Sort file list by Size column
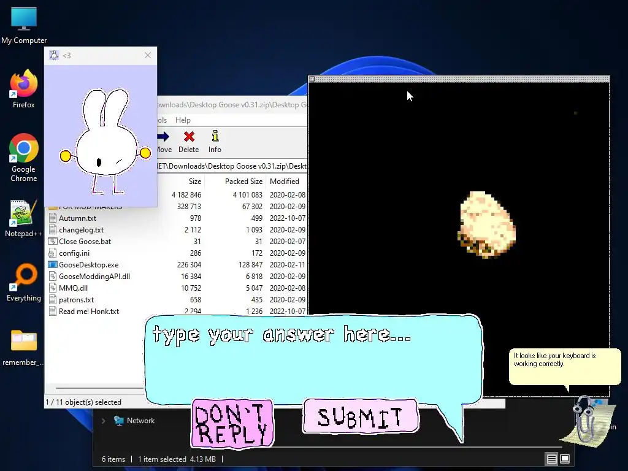 pyautogui.click(x=194, y=182)
